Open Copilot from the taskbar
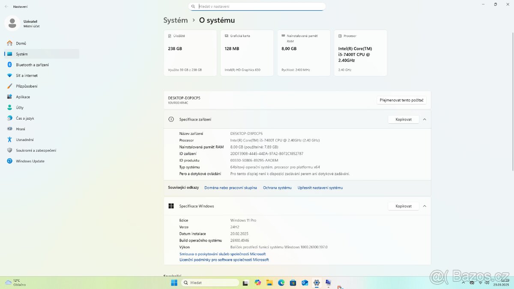514x289 pixels. click(x=258, y=283)
